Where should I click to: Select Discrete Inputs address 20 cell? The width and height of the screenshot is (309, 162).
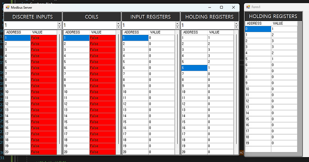[17, 152]
